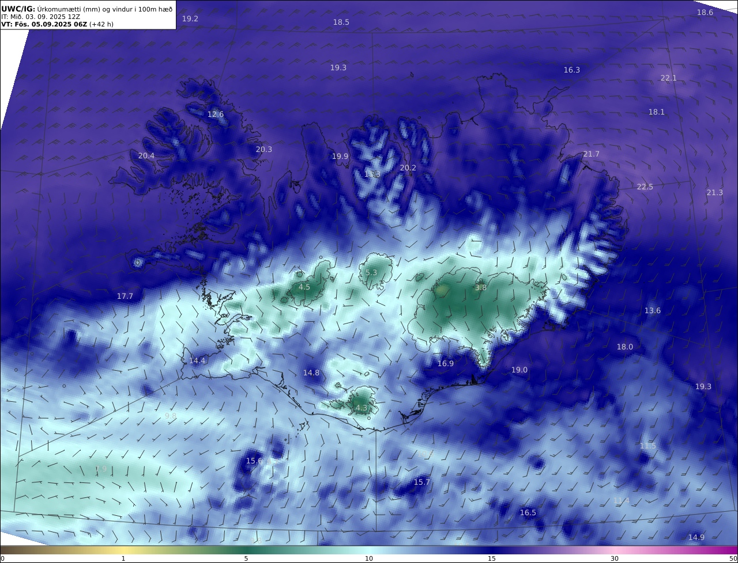738x563 pixels.
Task: Click the map value 21.3
Action: 715,193
